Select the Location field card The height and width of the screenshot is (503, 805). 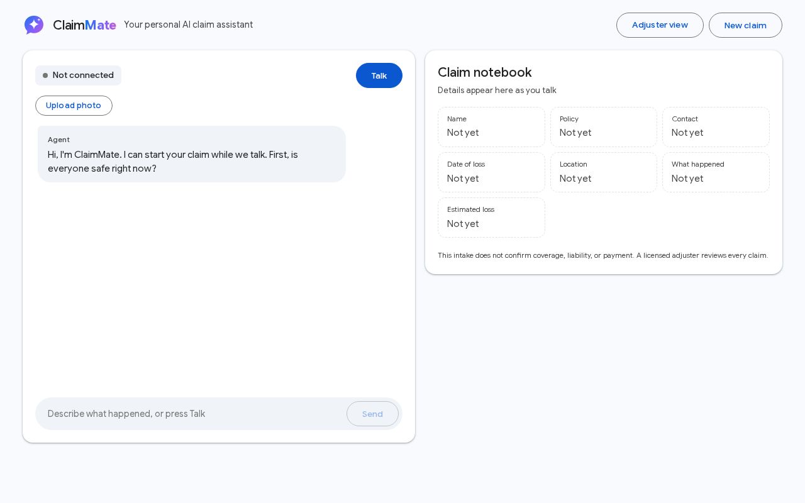coord(604,172)
